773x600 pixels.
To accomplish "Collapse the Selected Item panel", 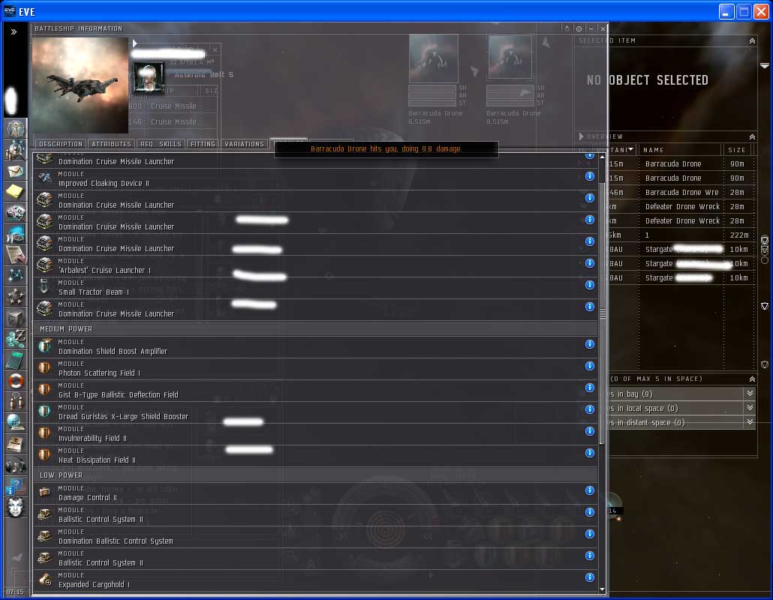I will [x=752, y=41].
